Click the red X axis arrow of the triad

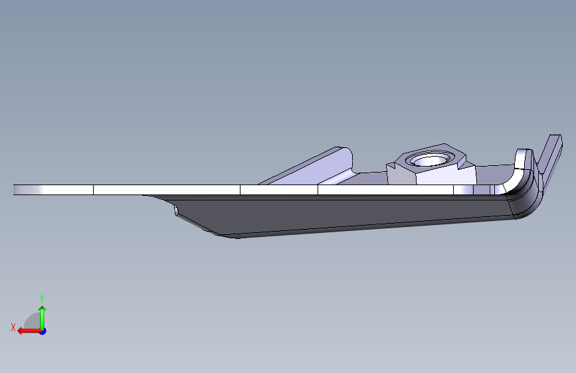click(29, 331)
